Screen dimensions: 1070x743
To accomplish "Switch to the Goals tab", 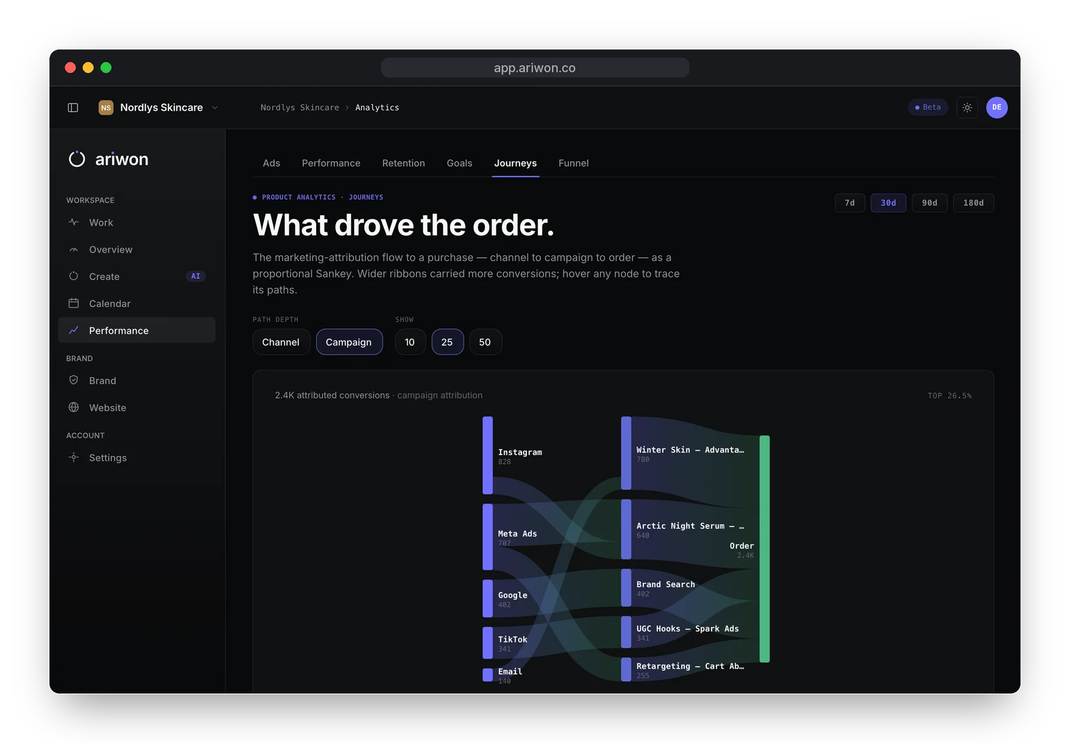I will tap(460, 163).
